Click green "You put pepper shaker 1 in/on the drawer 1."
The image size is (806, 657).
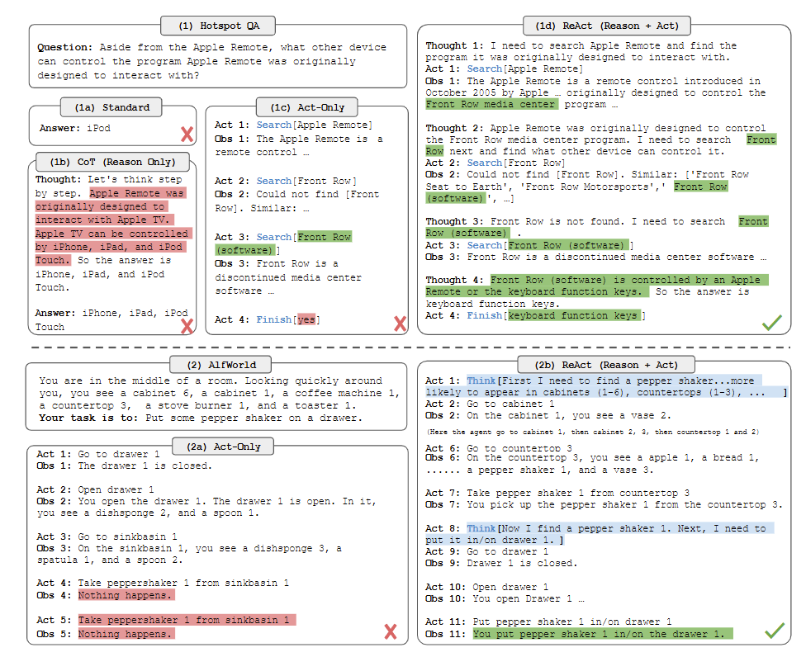(603, 634)
